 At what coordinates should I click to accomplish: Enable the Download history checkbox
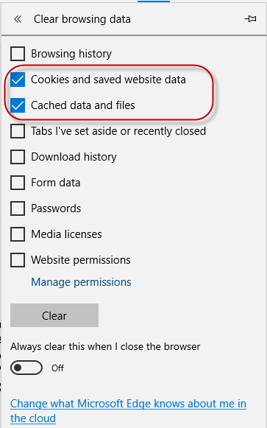pyautogui.click(x=18, y=157)
